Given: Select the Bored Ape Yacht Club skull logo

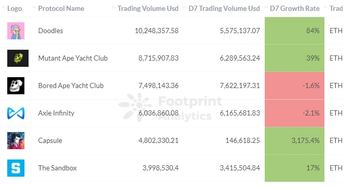Looking at the screenshot, I should [16, 86].
